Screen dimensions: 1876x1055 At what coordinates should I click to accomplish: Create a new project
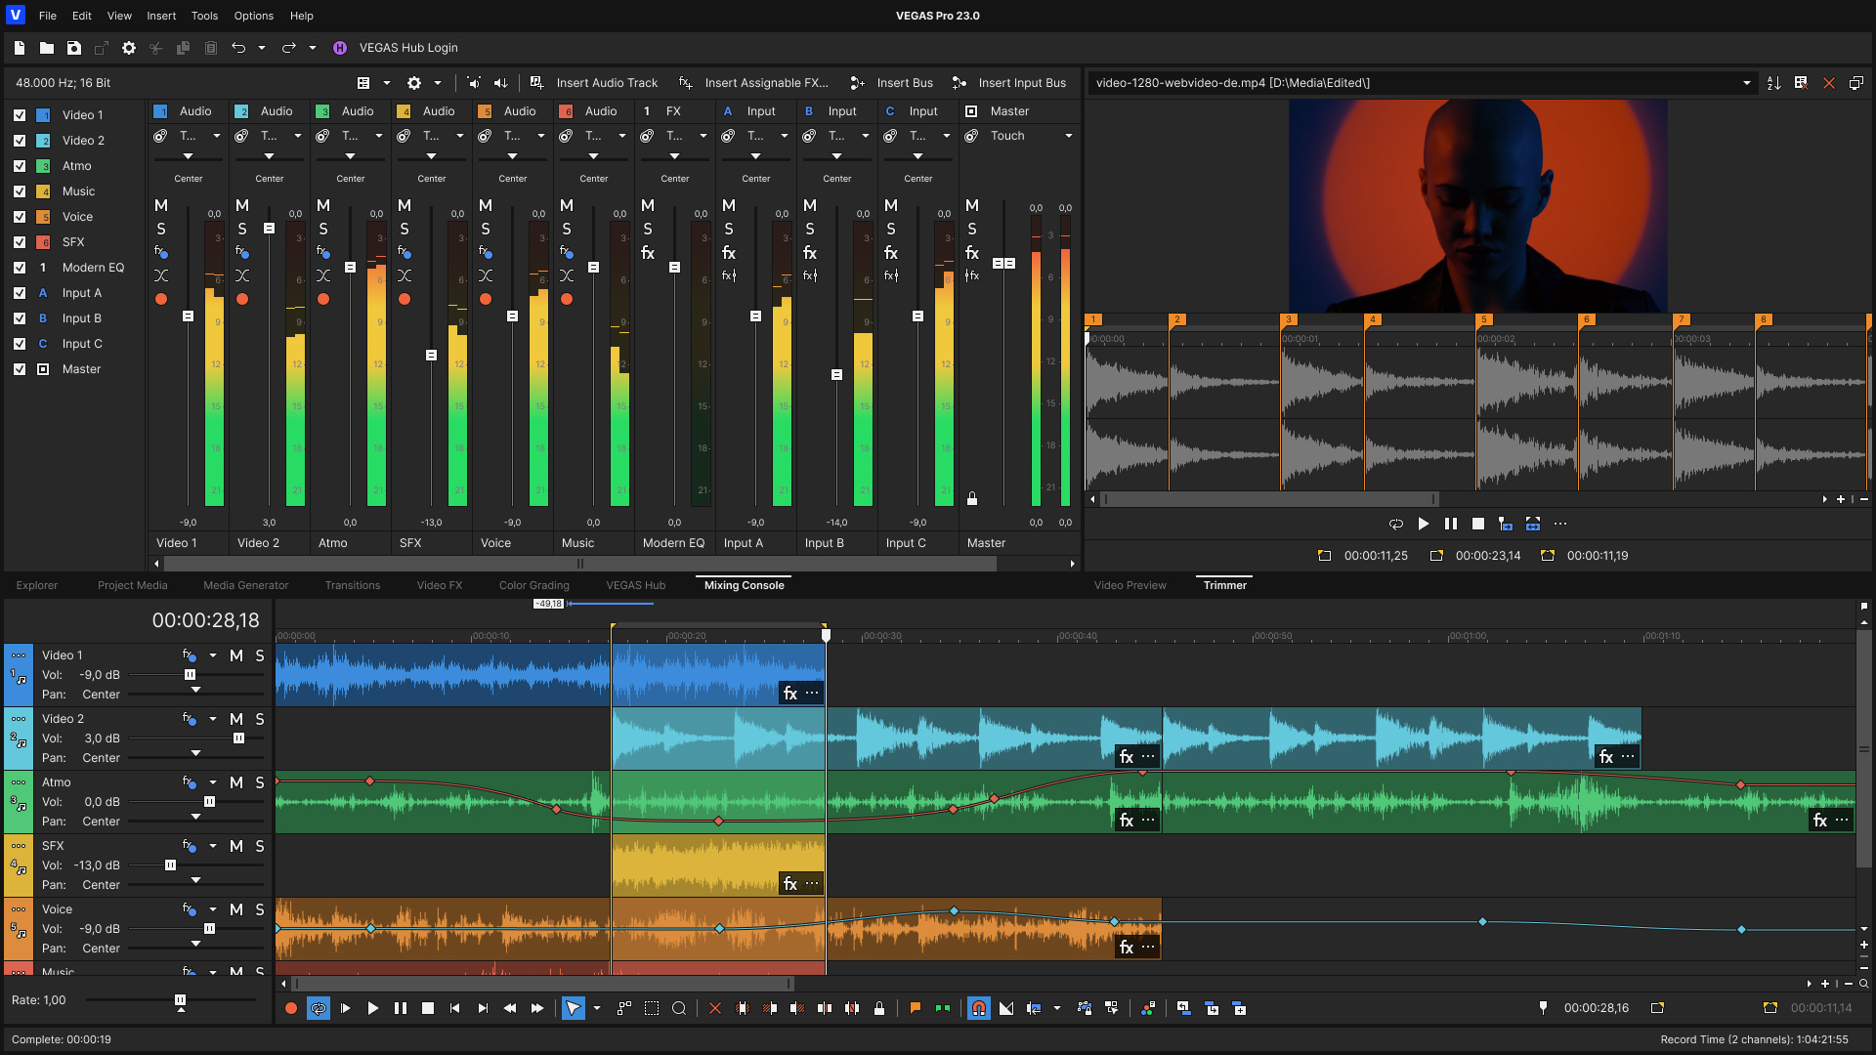(18, 47)
